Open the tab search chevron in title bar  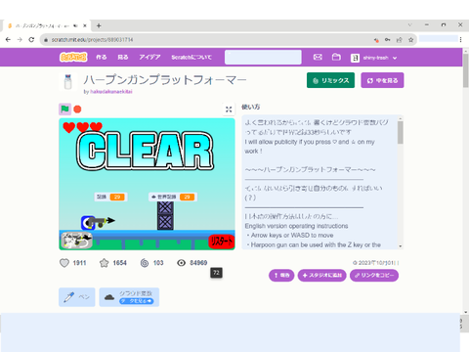click(x=410, y=24)
